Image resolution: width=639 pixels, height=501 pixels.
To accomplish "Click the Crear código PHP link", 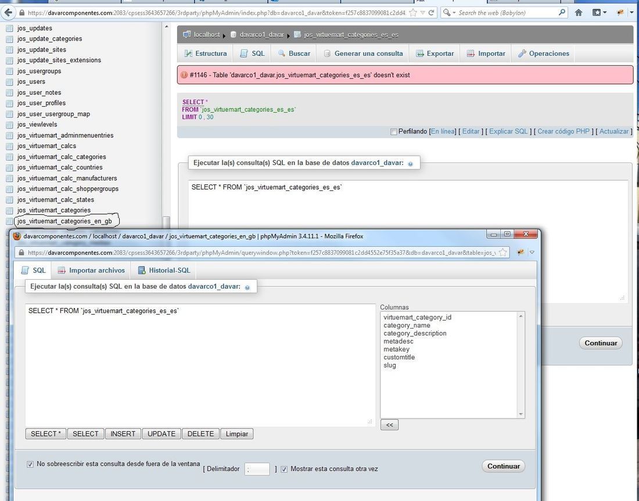I will tap(563, 131).
